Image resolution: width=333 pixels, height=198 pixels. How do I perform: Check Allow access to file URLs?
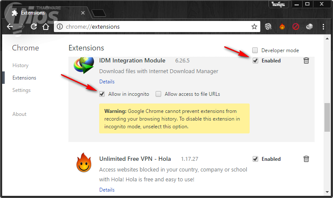(x=159, y=94)
